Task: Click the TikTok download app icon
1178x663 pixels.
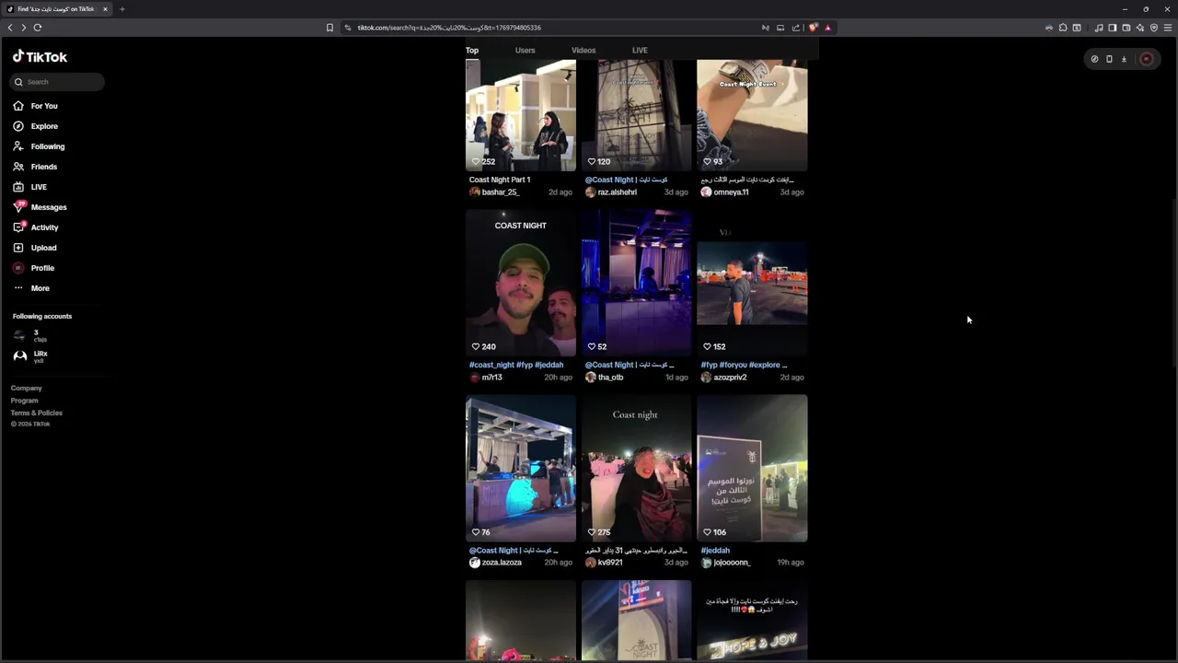Action: [x=1124, y=59]
